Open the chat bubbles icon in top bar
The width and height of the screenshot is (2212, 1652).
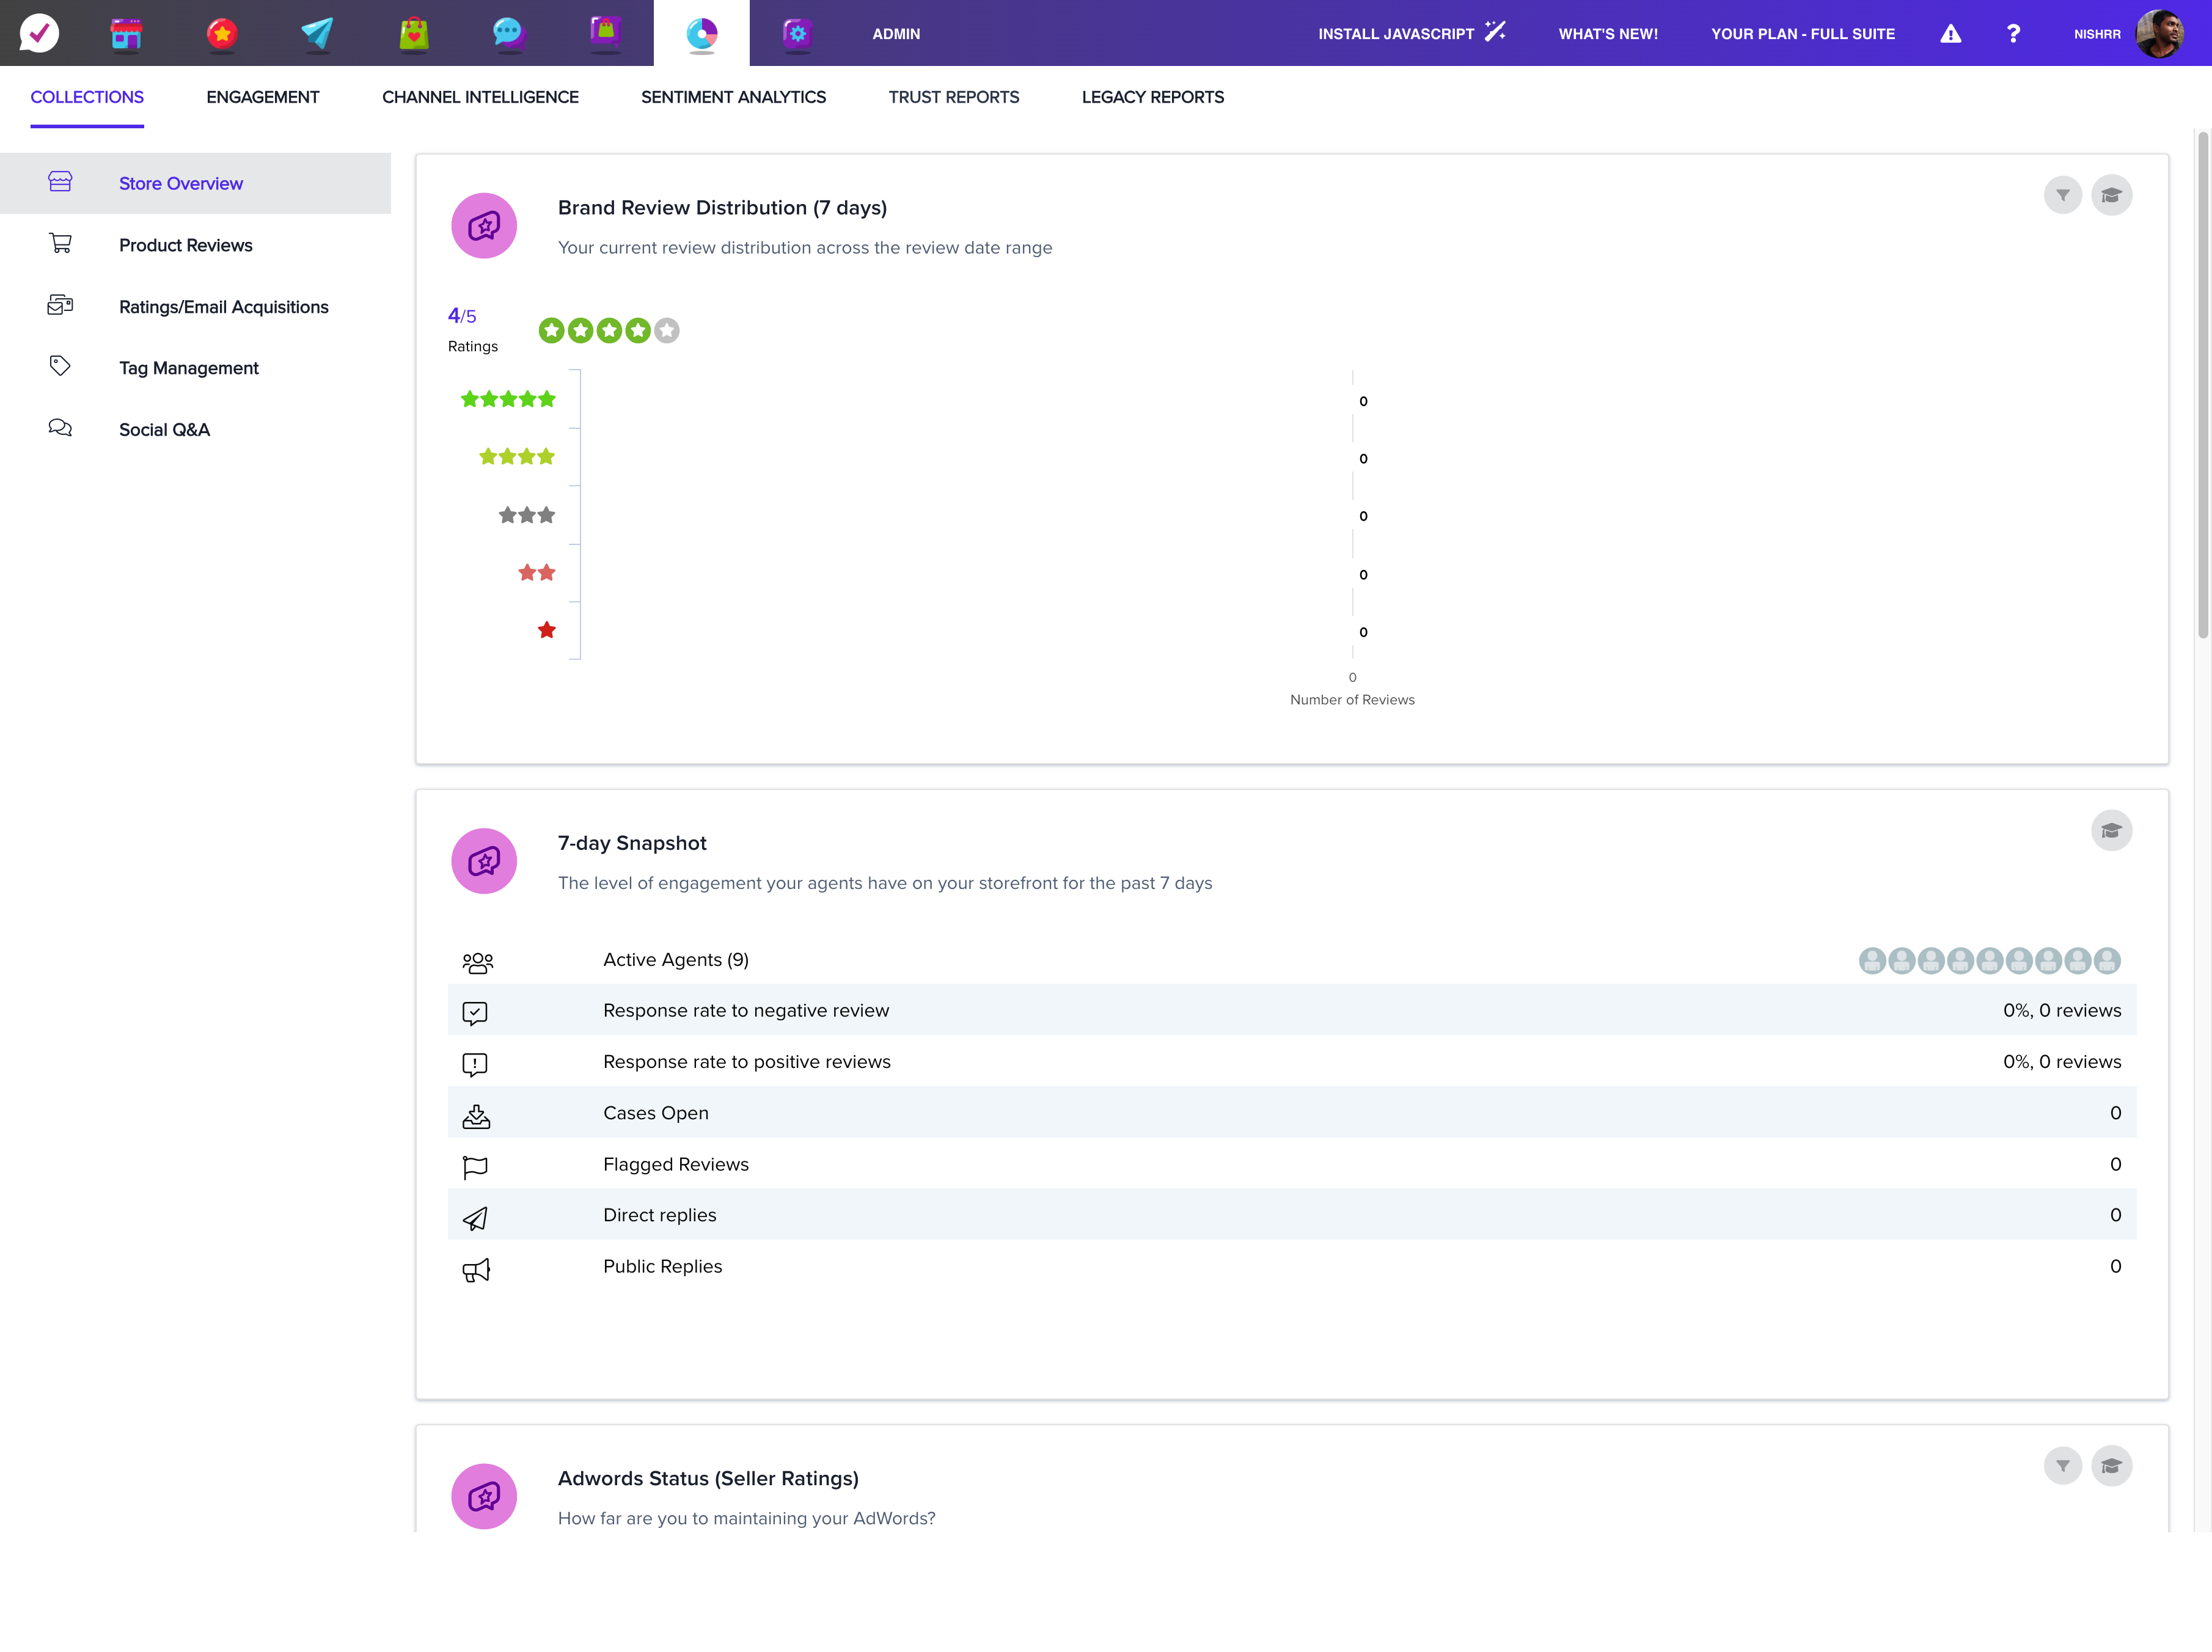pos(508,34)
